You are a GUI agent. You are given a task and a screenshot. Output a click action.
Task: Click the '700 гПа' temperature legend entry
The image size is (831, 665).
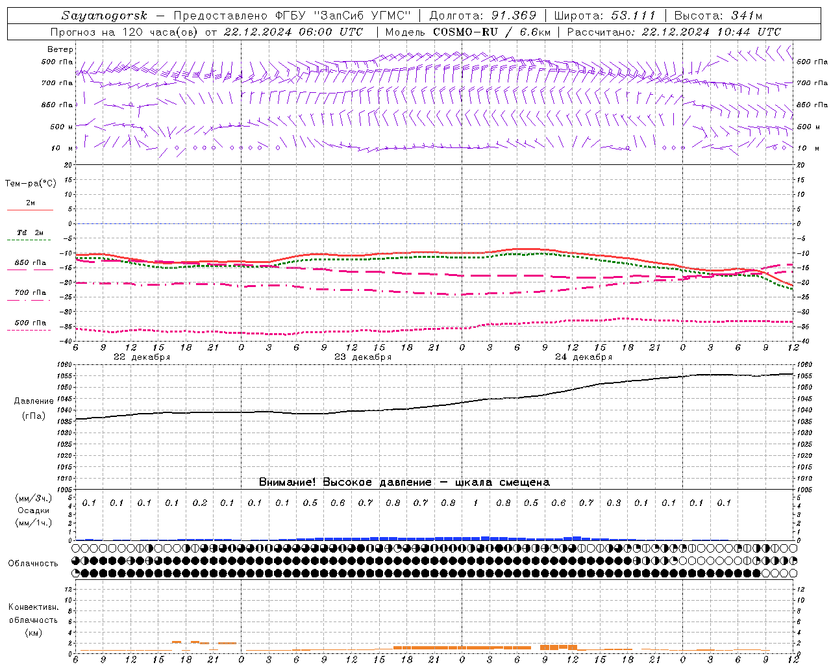tap(31, 293)
